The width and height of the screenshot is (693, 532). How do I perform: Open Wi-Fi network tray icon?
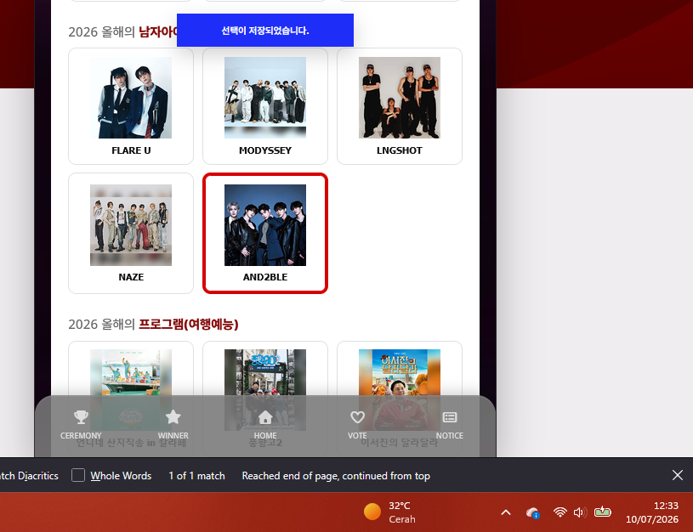[x=560, y=512]
